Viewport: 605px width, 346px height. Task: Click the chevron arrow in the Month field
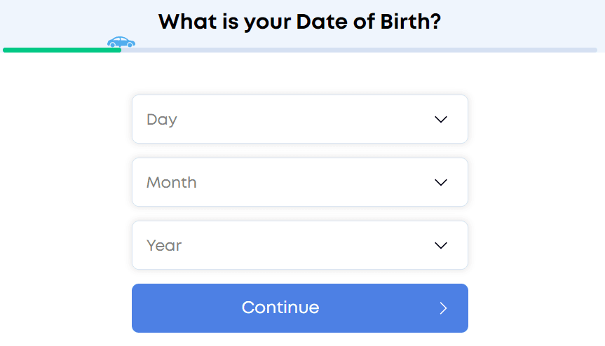(x=440, y=183)
